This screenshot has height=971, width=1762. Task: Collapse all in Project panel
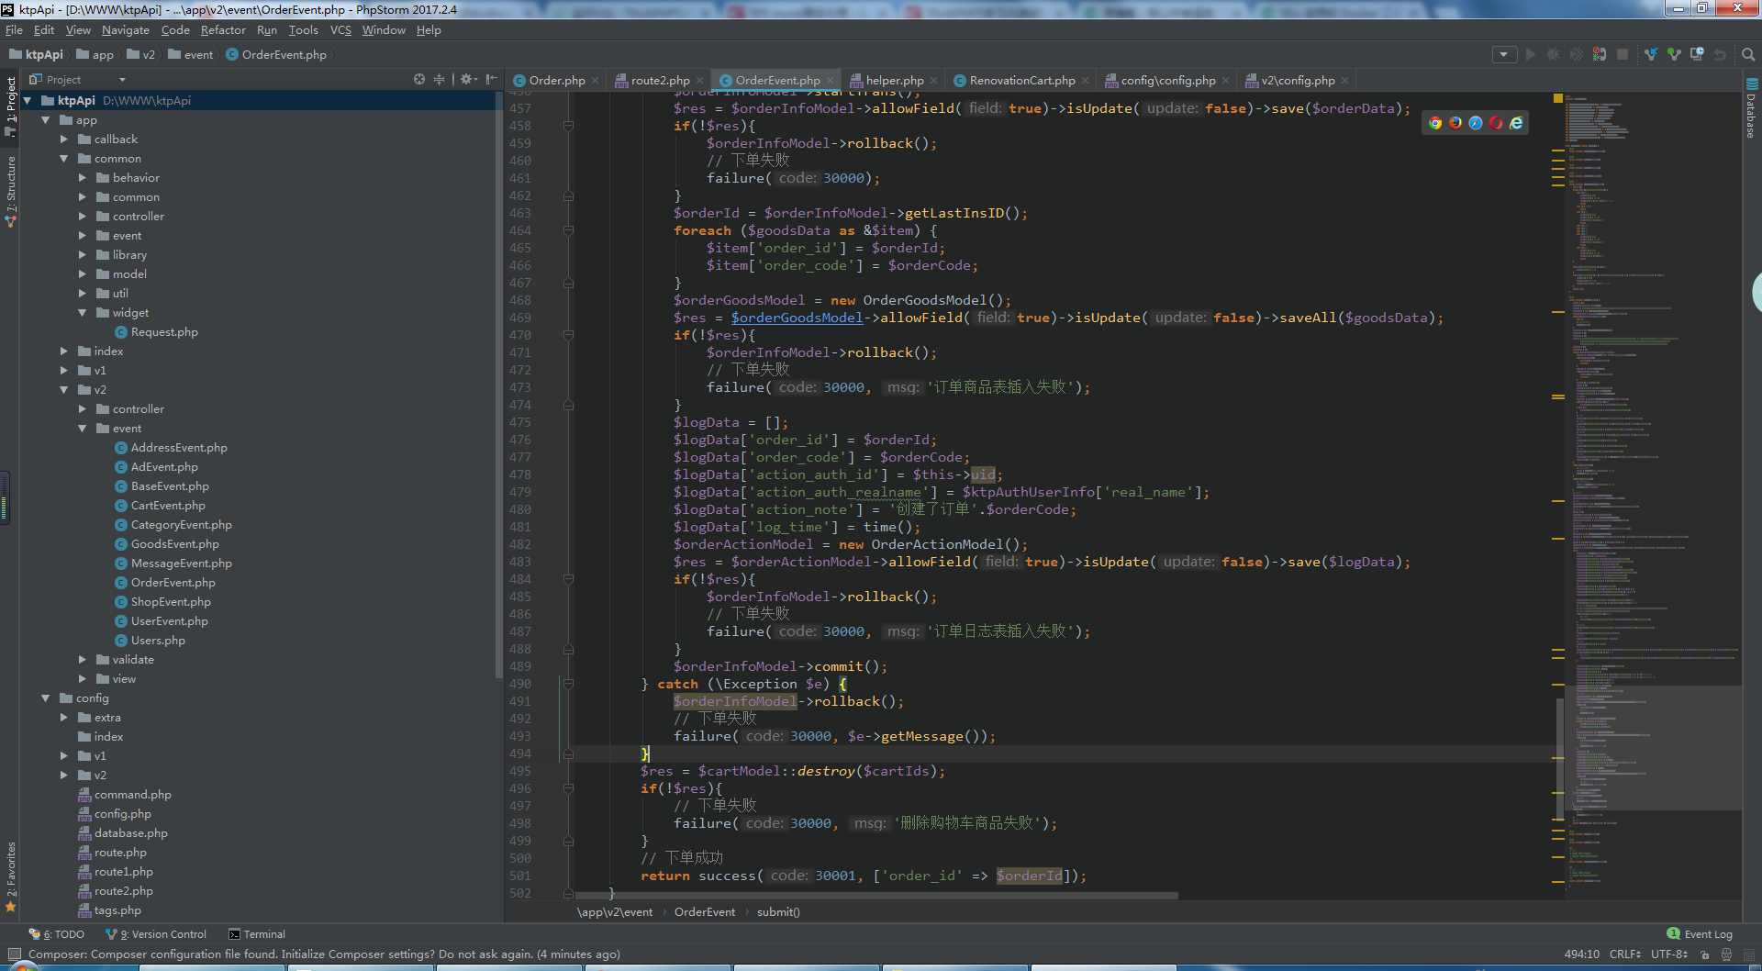coord(440,80)
